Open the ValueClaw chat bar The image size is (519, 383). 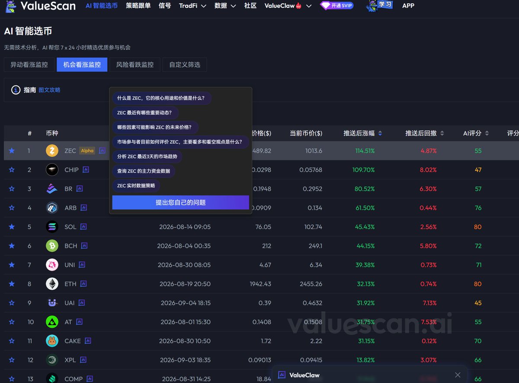[370, 375]
